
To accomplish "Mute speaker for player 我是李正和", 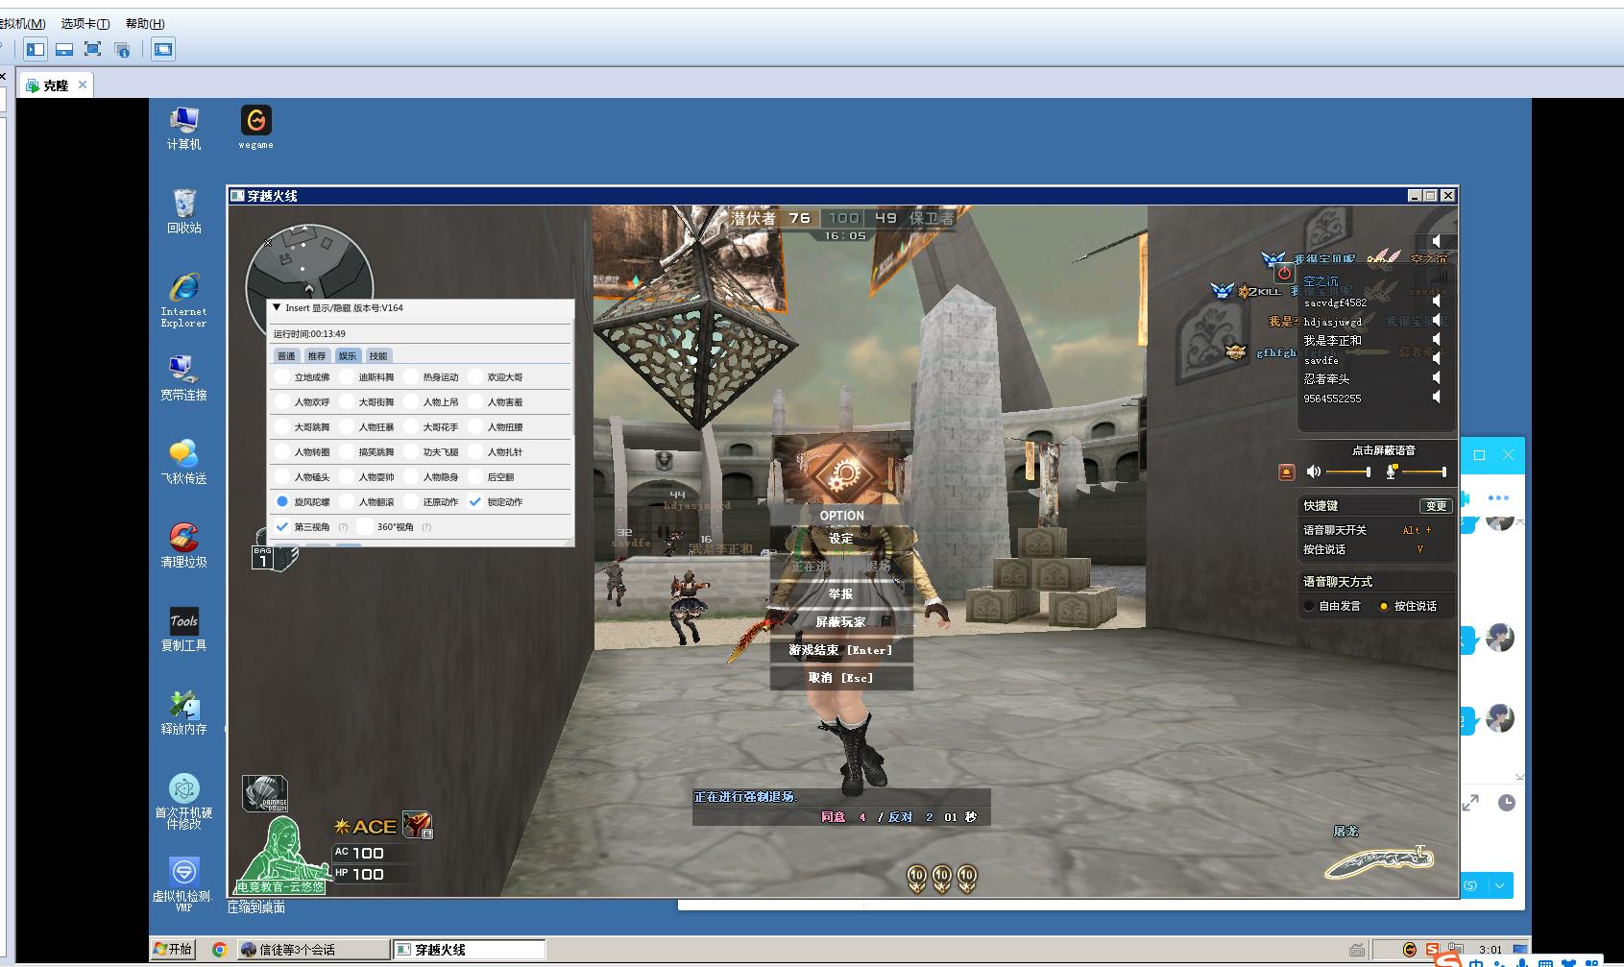I will [1437, 340].
